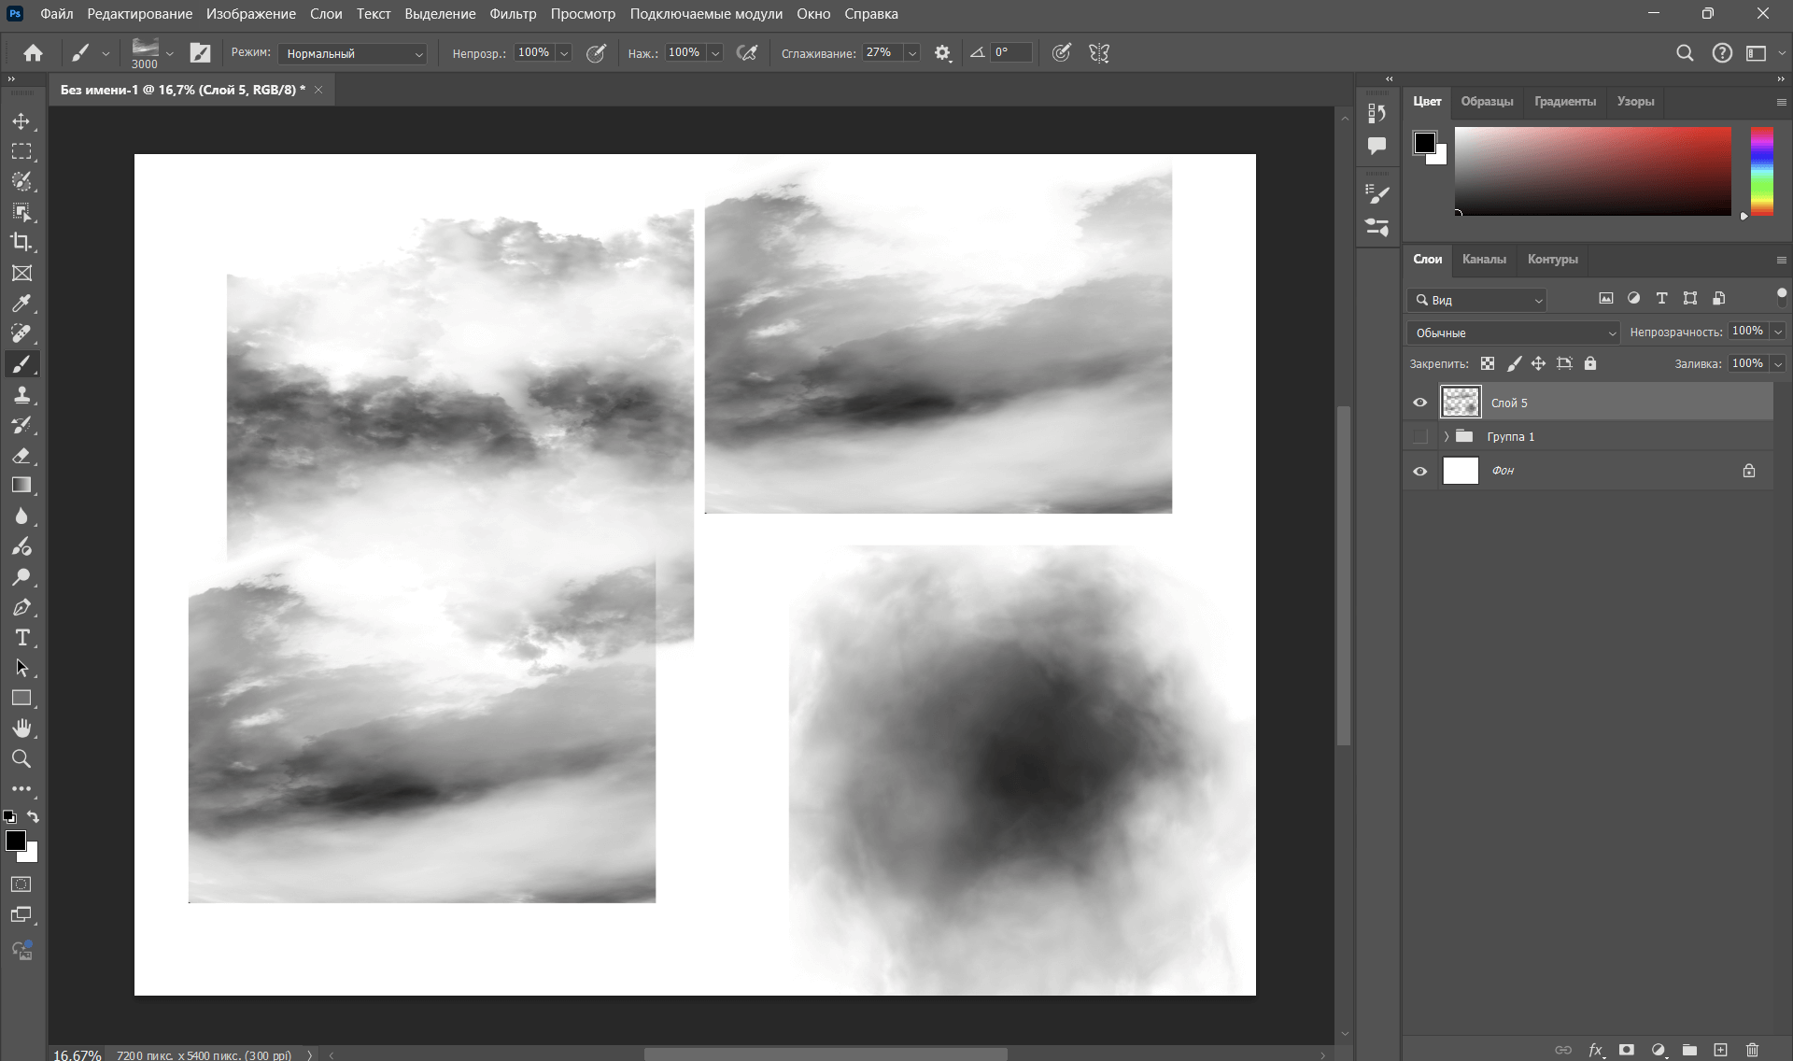Expand the Группа 1 group
1793x1061 pixels.
click(x=1447, y=436)
